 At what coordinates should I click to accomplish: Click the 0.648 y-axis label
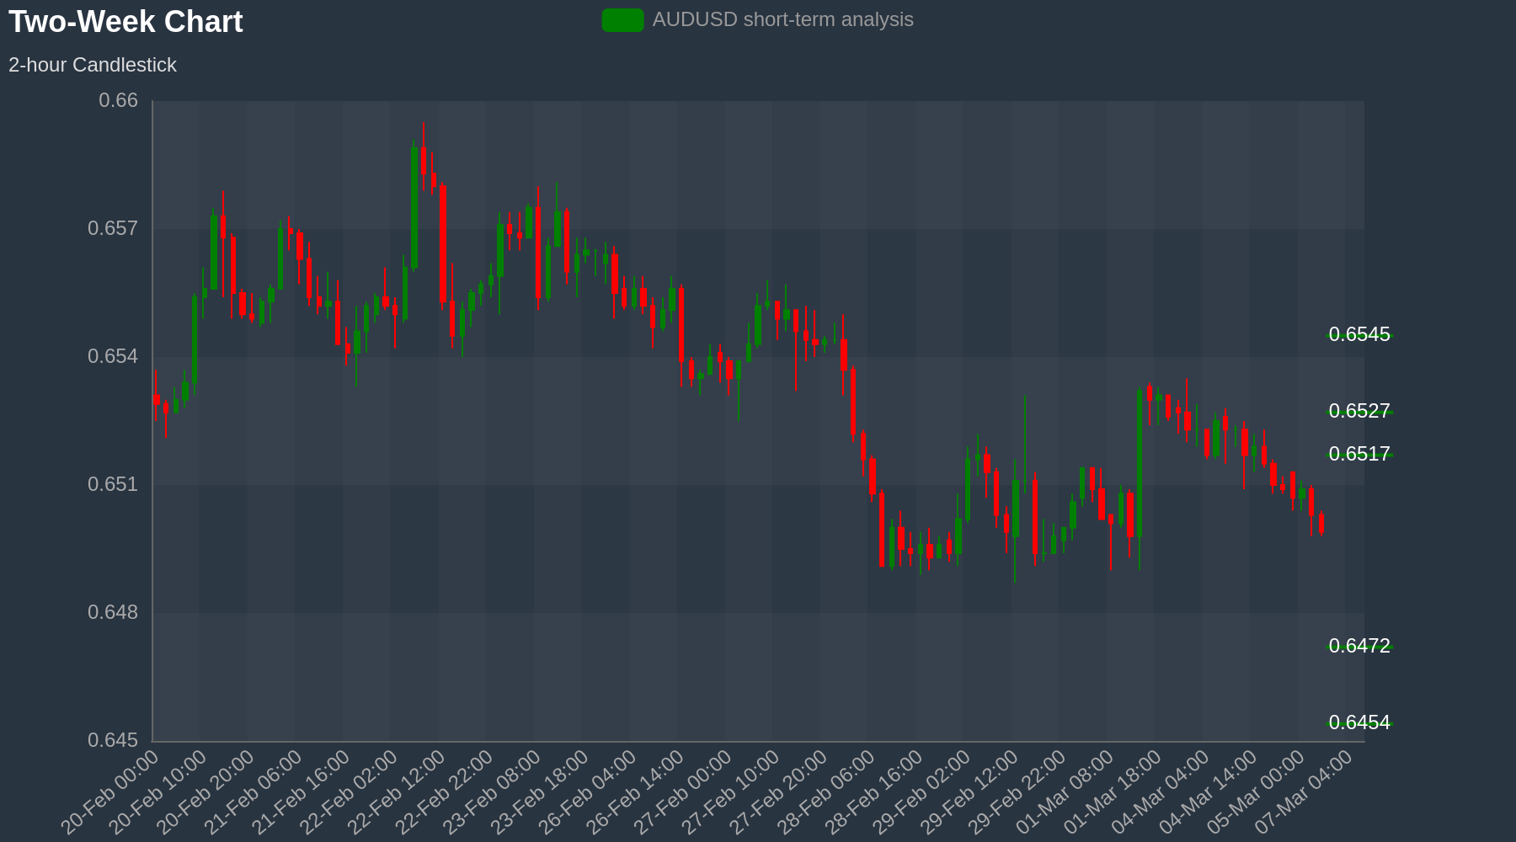coord(113,612)
